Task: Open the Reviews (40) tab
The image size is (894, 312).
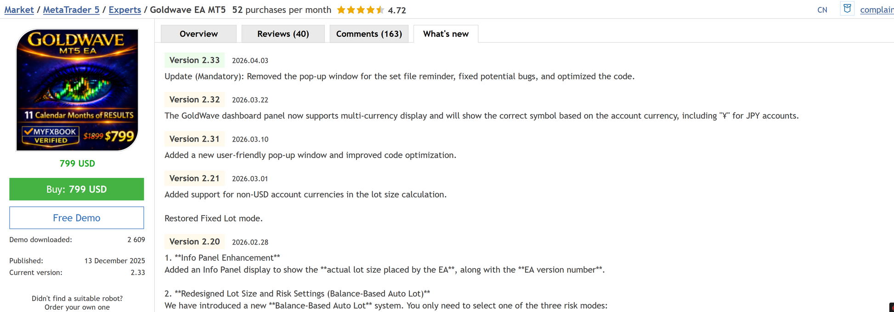Action: (283, 34)
